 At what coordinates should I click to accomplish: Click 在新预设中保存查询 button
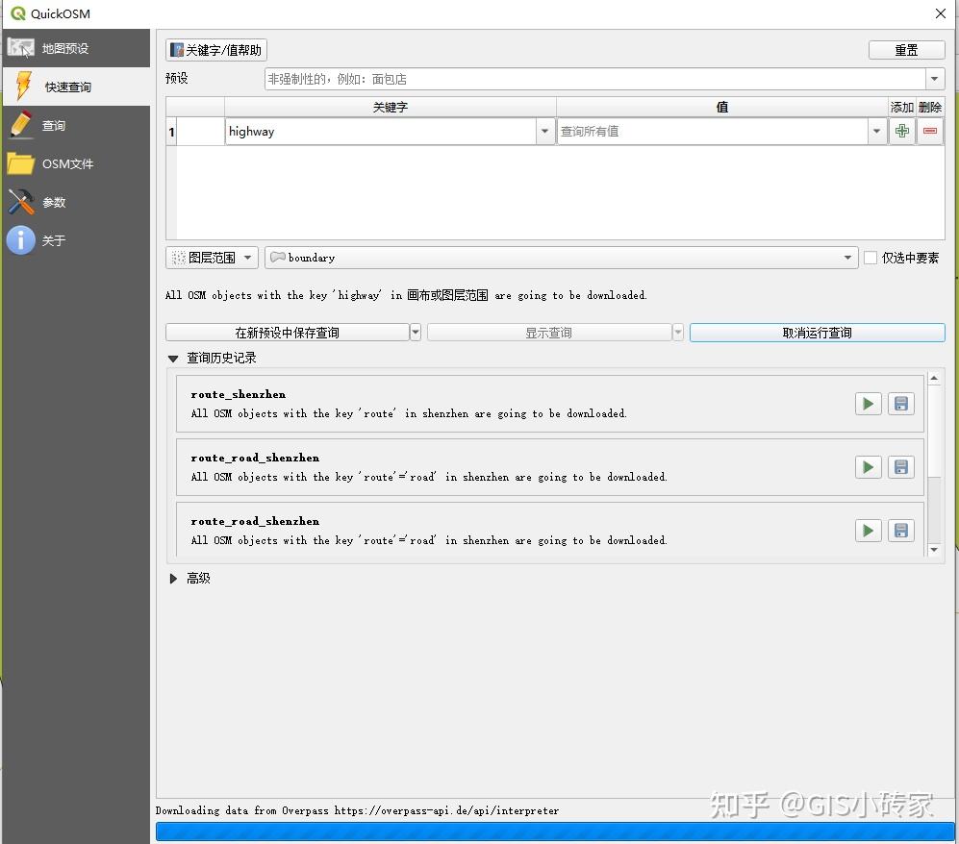pyautogui.click(x=287, y=333)
